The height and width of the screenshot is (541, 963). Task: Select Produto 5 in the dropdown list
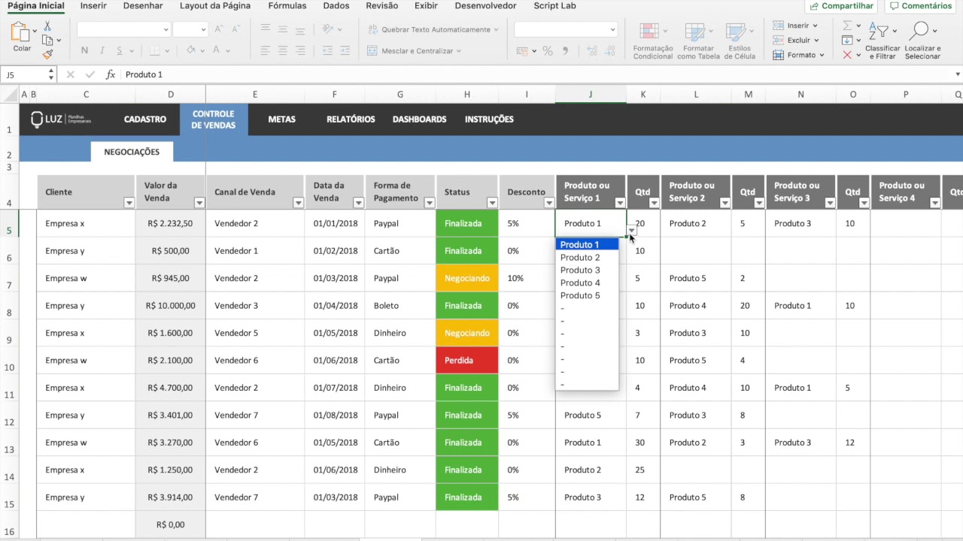587,296
